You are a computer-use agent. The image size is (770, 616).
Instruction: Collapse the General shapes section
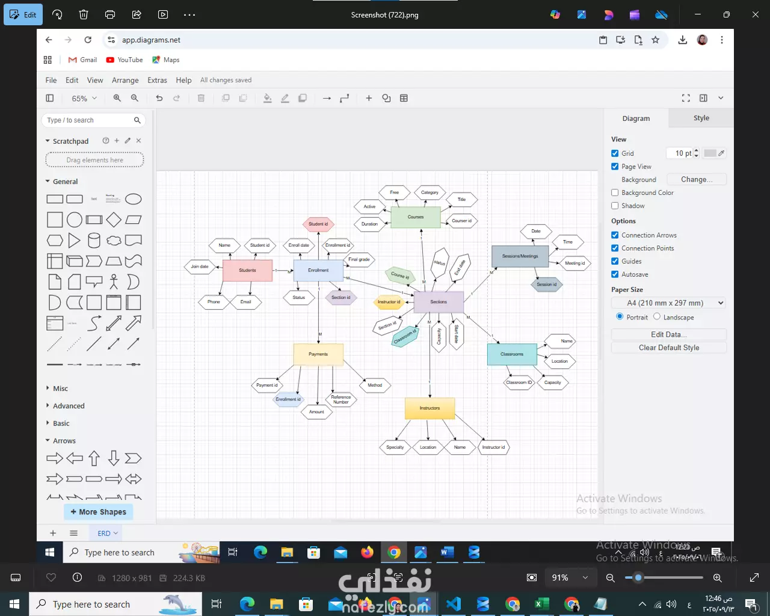point(48,181)
